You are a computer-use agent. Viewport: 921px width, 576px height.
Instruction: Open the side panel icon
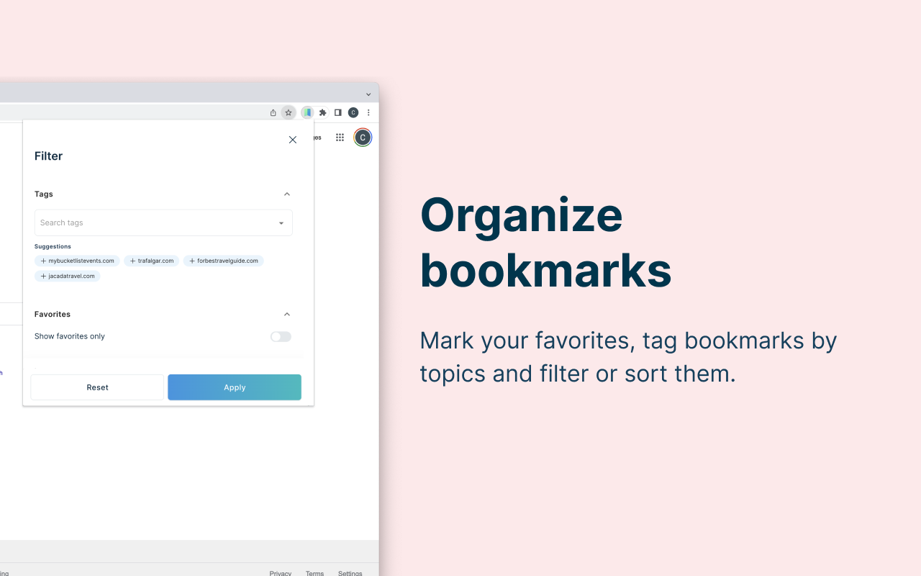coord(337,112)
